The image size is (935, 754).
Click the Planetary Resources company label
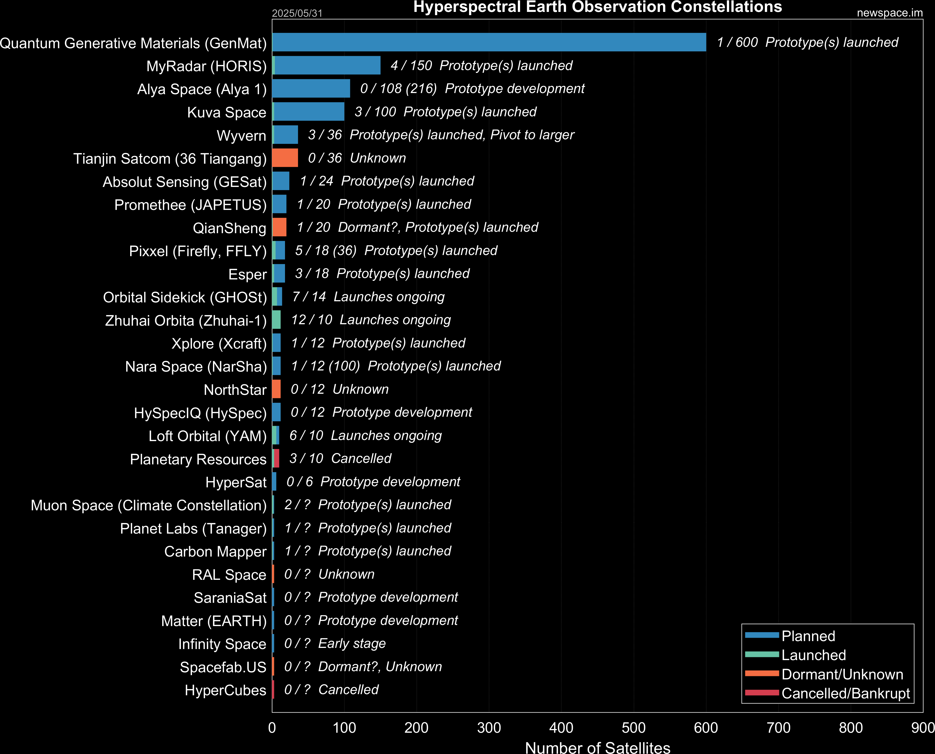(198, 459)
